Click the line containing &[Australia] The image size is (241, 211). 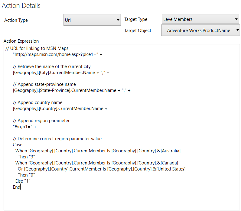pos(98,151)
